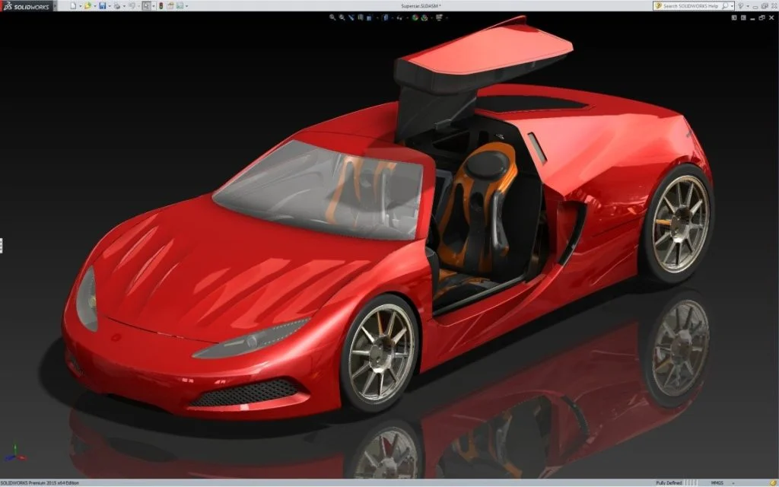The image size is (779, 487).
Task: Toggle the View Settings display icon
Action: 440,17
